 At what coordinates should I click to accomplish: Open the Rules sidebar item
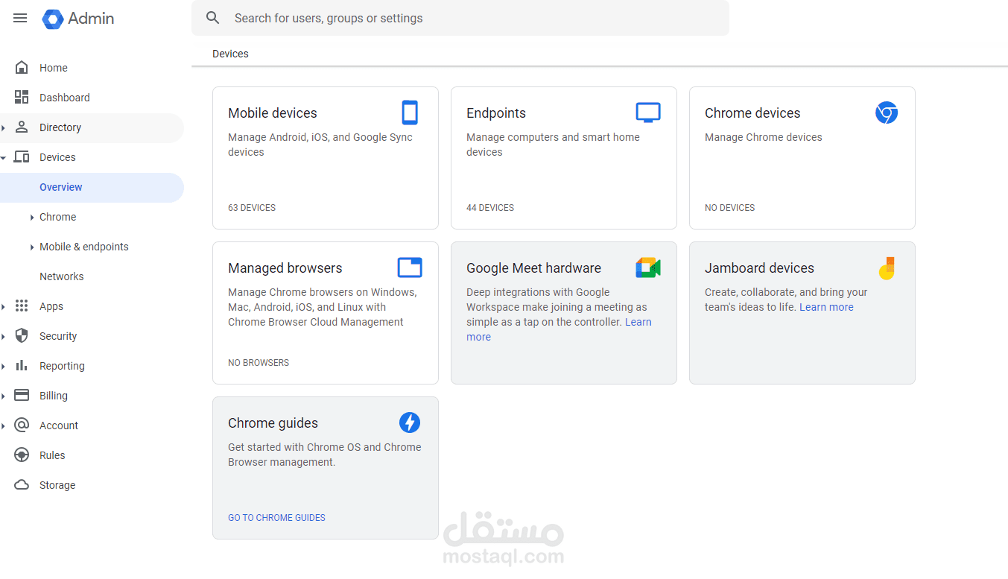[x=52, y=455]
